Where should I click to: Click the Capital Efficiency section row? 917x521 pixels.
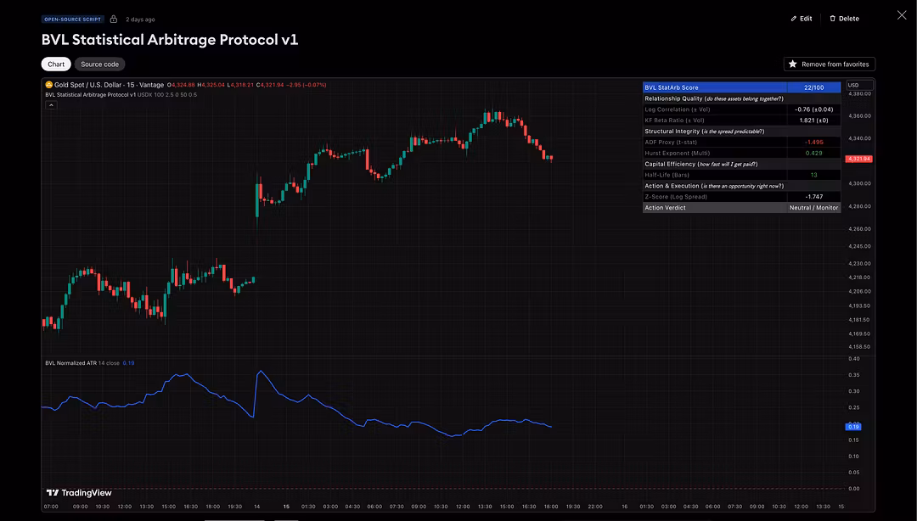pyautogui.click(x=741, y=165)
